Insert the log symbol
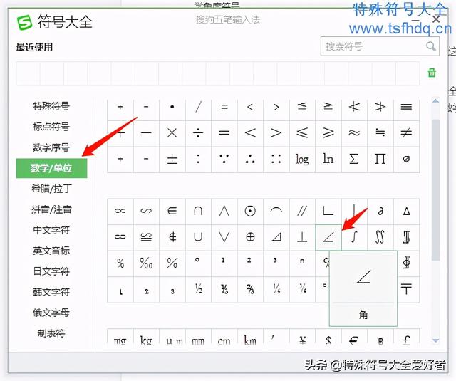The height and width of the screenshot is (381, 456). 302,160
